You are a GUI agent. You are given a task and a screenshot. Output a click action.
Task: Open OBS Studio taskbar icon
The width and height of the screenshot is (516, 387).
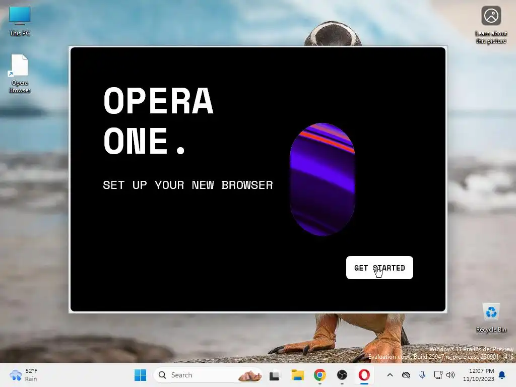click(342, 375)
